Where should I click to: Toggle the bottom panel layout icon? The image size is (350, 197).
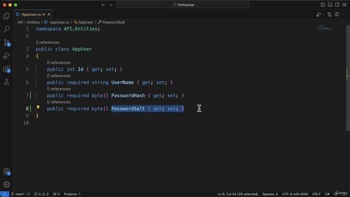point(330,5)
